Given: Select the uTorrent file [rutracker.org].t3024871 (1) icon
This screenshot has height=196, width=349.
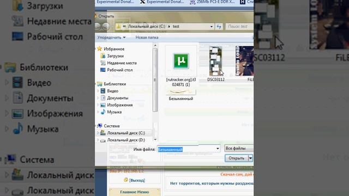Looking at the screenshot, I should point(181,61).
